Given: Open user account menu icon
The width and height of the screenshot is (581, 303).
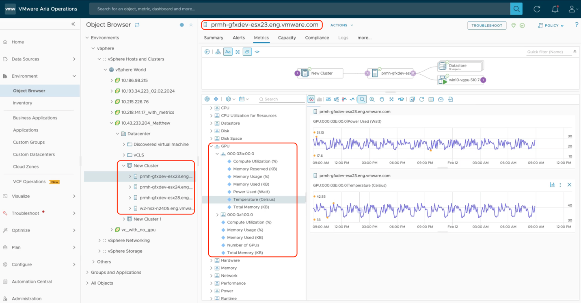Looking at the screenshot, I should tap(572, 9).
